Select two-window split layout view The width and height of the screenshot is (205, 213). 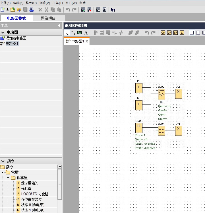[198, 33]
